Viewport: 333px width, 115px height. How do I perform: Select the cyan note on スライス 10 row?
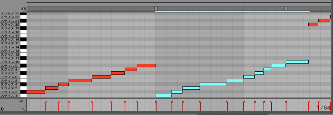pyautogui.click(x=297, y=62)
